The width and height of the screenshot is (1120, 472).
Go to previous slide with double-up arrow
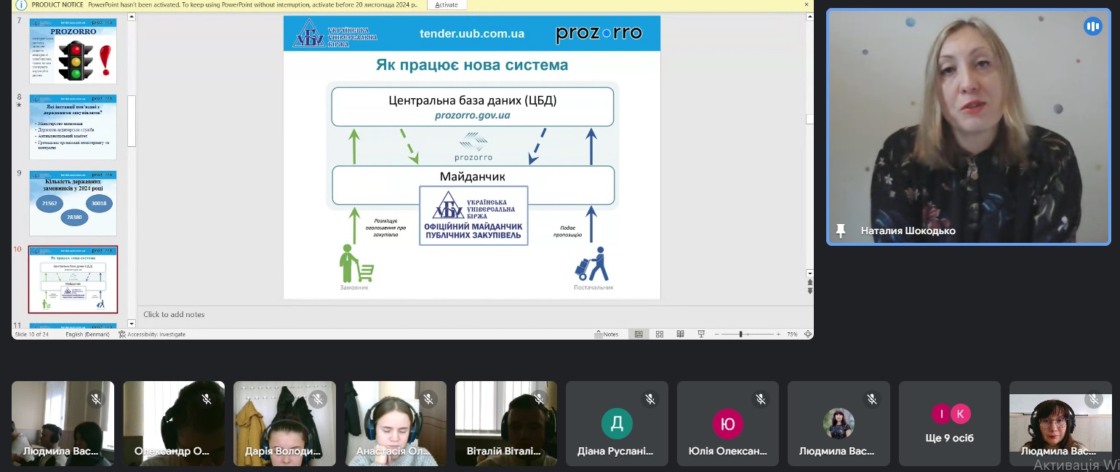tap(809, 282)
